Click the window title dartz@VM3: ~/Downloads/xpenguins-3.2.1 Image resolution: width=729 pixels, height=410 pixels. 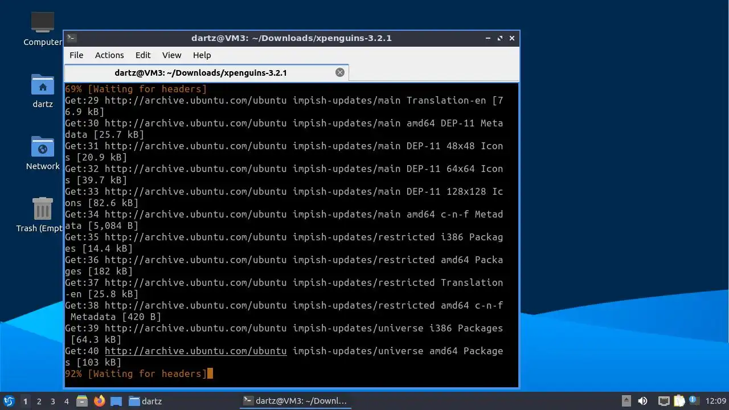point(292,38)
